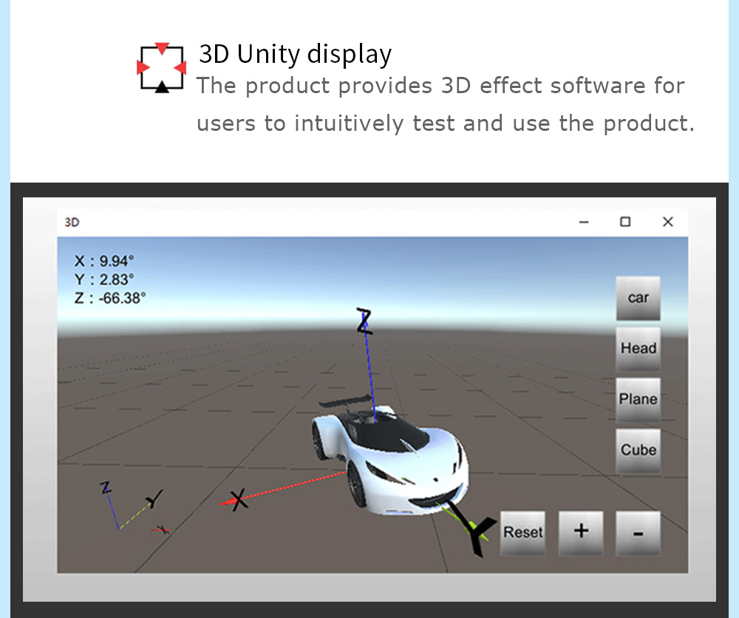Image resolution: width=739 pixels, height=618 pixels.
Task: Maximize the 3D window
Action: tap(625, 222)
